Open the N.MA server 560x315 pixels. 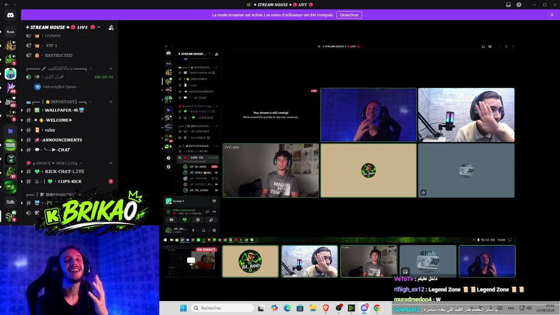(10, 31)
